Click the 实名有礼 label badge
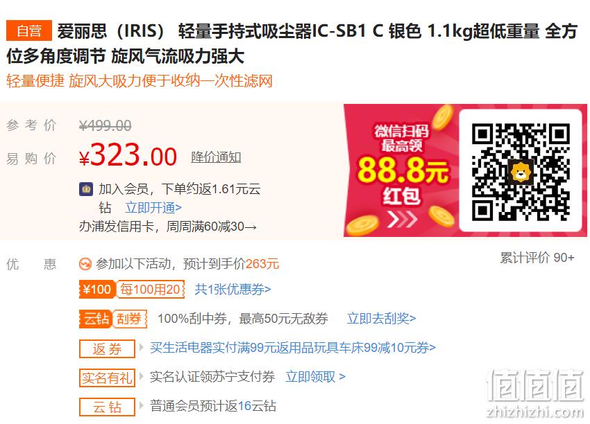Screen dimensions: 590x424 [107, 378]
